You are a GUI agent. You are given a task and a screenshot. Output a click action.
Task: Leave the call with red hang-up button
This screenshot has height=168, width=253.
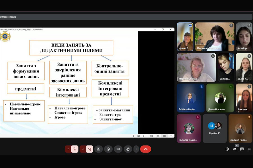coord(146,149)
